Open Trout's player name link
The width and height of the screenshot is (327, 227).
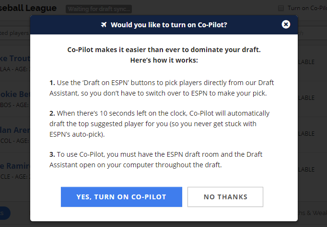tap(15, 58)
